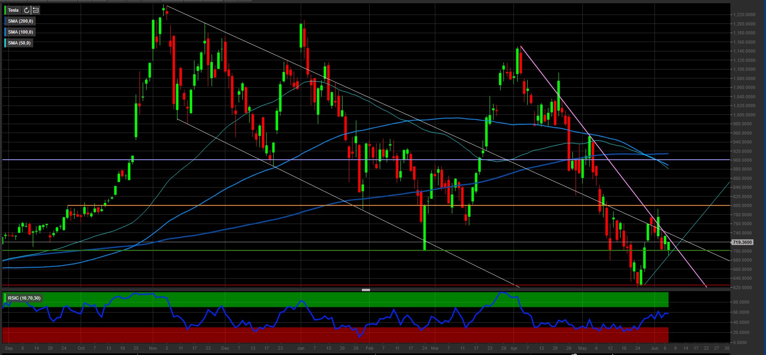Click the 1,000.0000 price axis label
Screen dimensions: 766x355
tap(744, 115)
